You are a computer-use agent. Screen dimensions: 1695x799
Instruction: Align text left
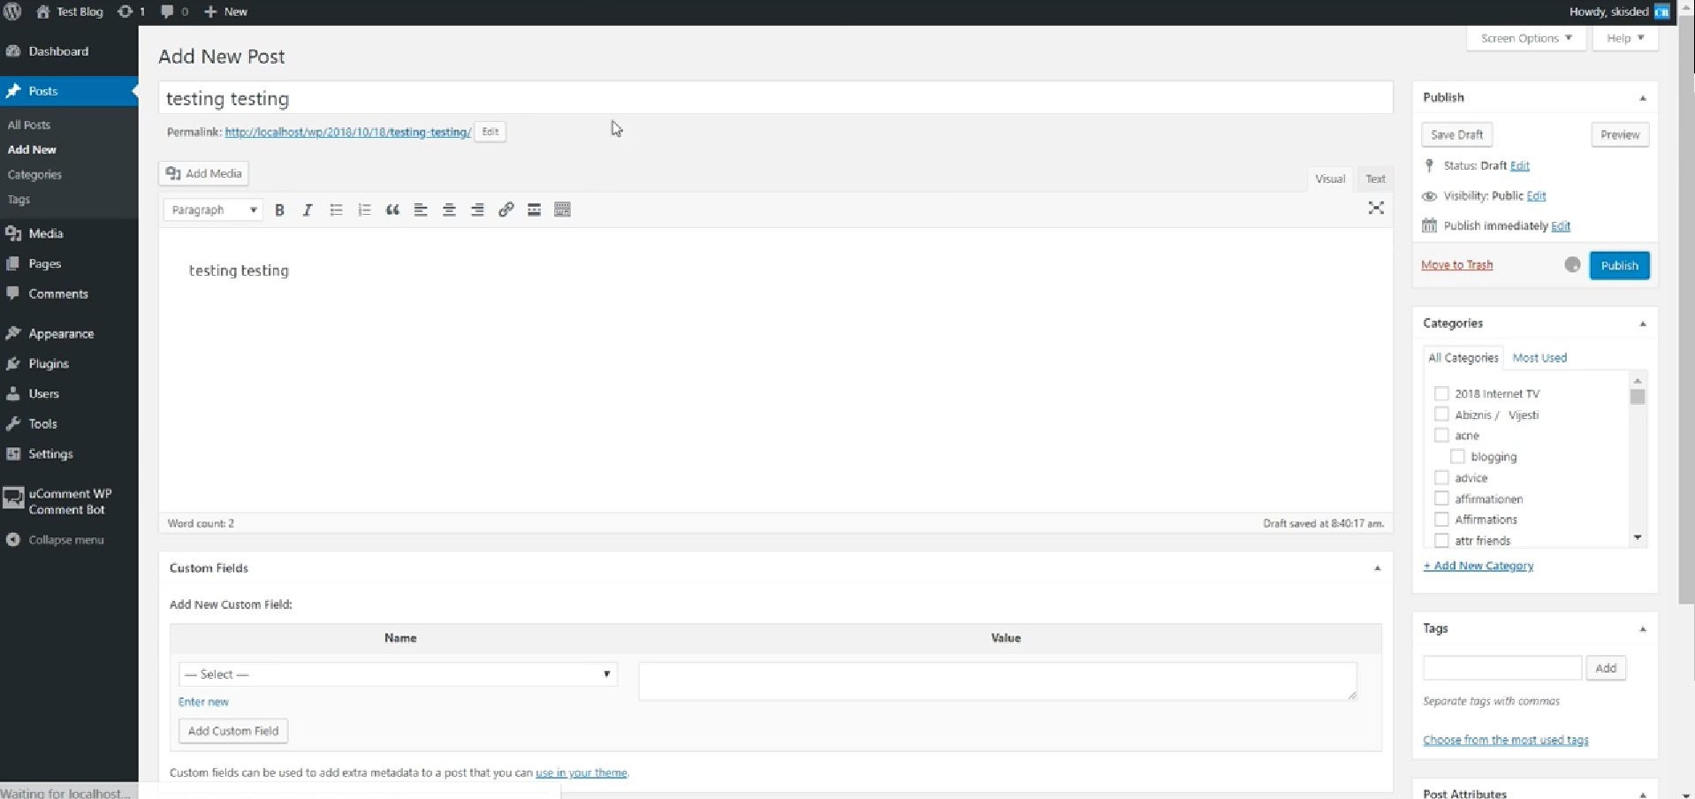click(x=421, y=209)
